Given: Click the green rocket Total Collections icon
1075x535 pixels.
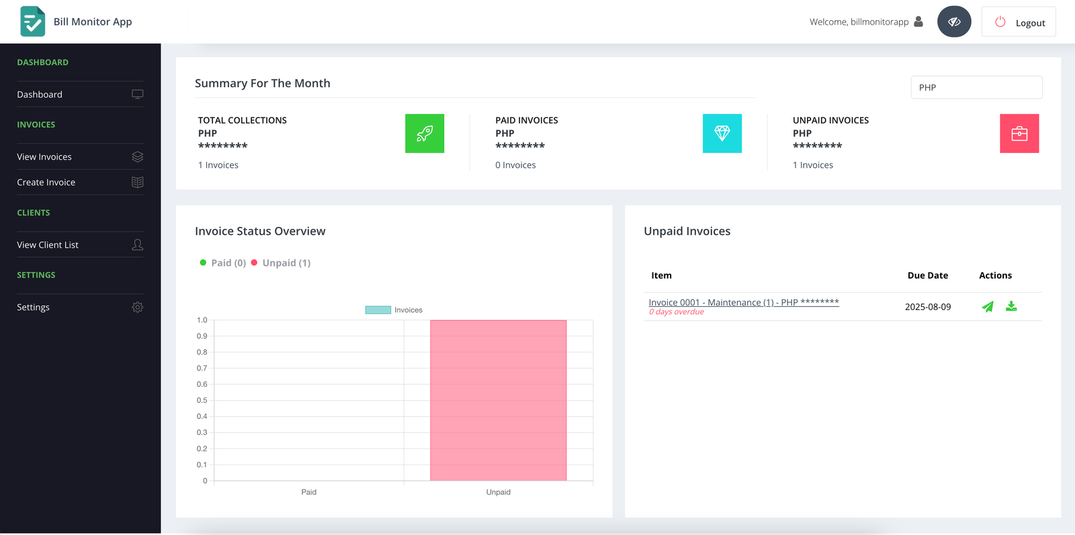Looking at the screenshot, I should coord(424,134).
